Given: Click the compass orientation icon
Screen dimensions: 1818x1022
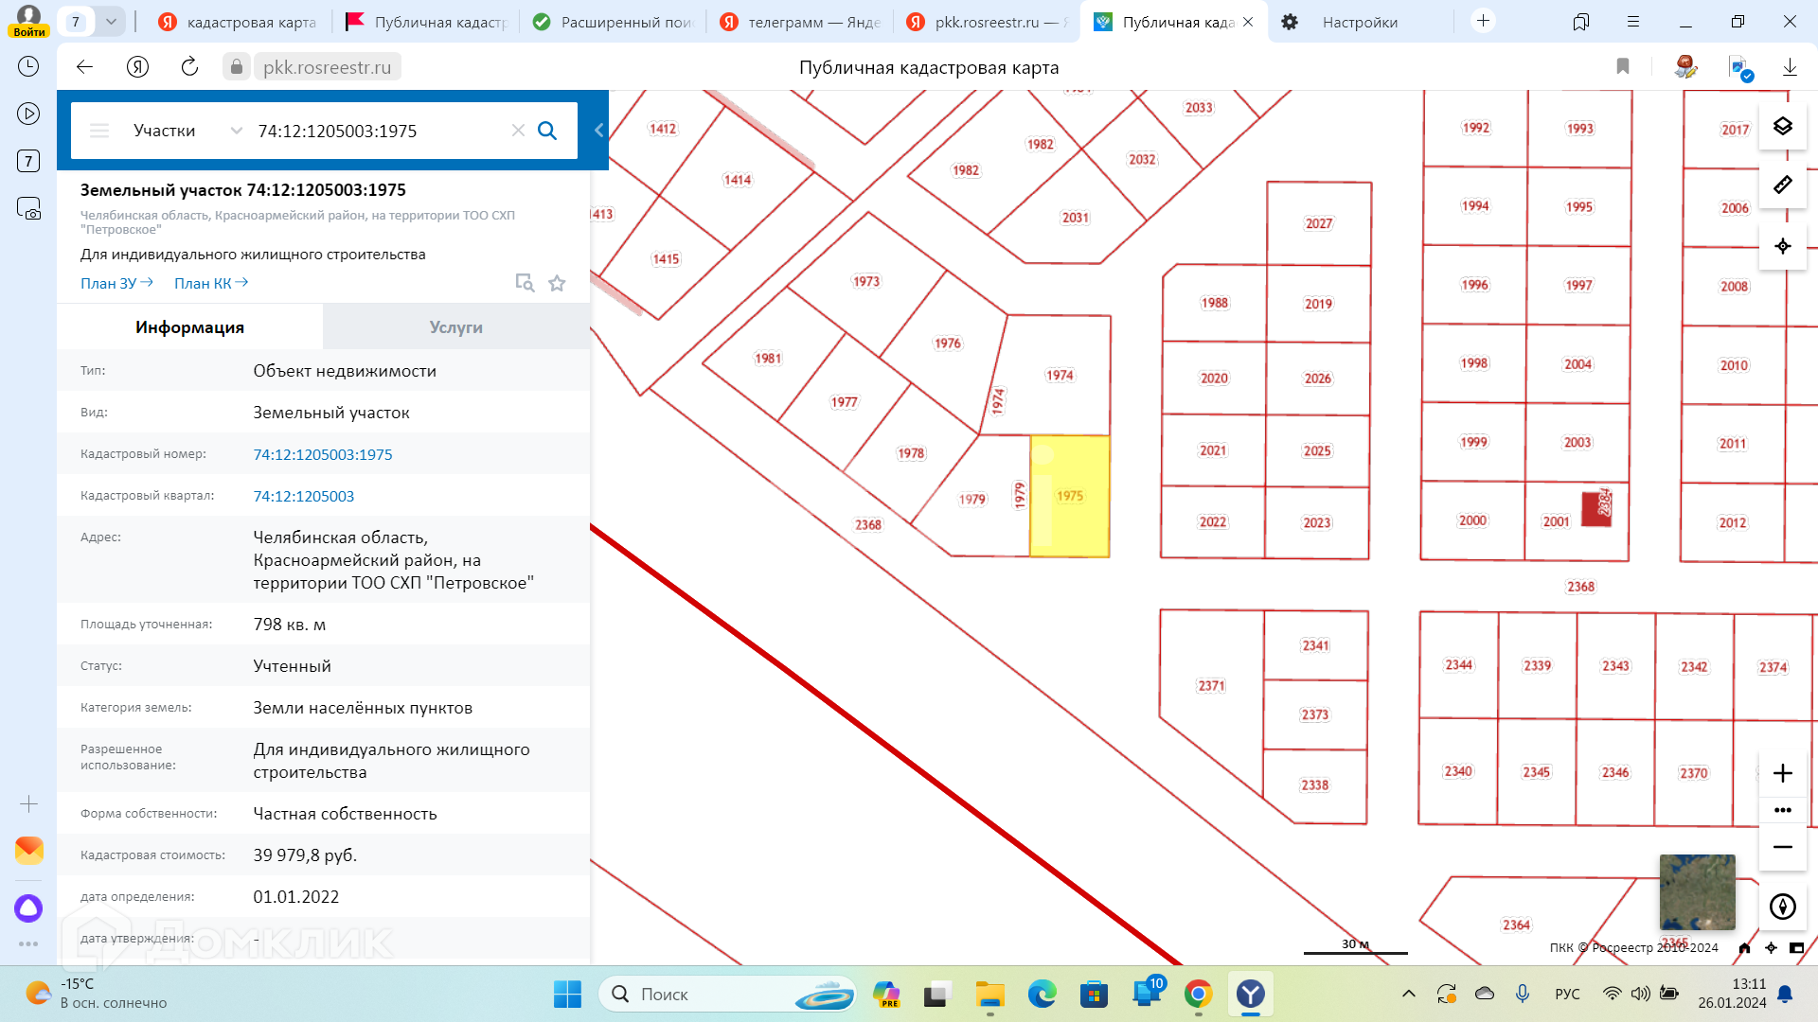Looking at the screenshot, I should click(x=1782, y=907).
